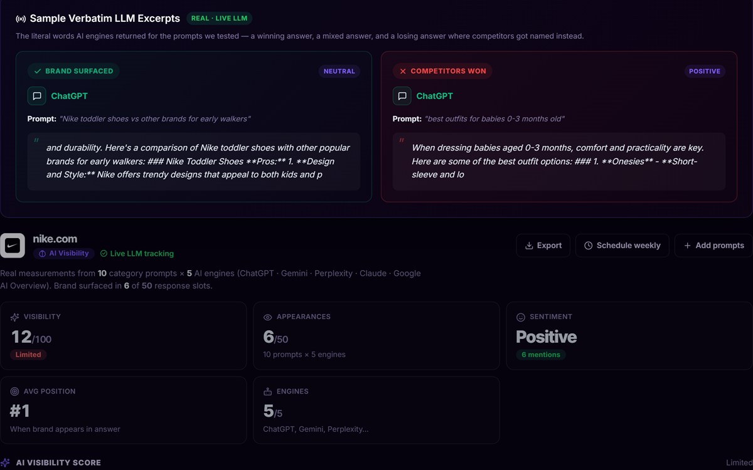This screenshot has width=753, height=470.
Task: Click the NEUTRAL sentiment tag
Action: (x=339, y=71)
